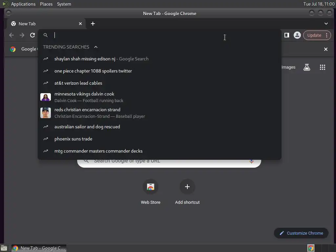Open the Web Store shortcut
Viewport: 336px width, 252px height.
pos(150,191)
